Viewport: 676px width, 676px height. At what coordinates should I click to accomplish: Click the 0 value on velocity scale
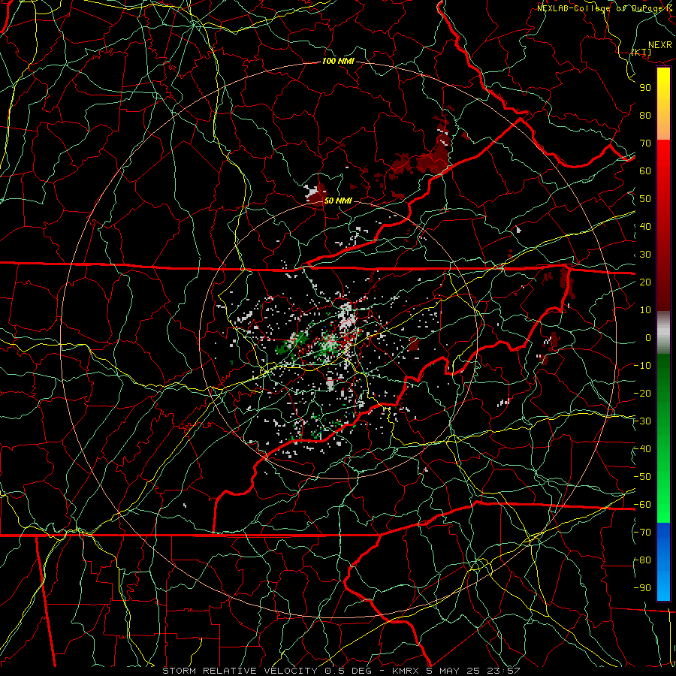(648, 337)
